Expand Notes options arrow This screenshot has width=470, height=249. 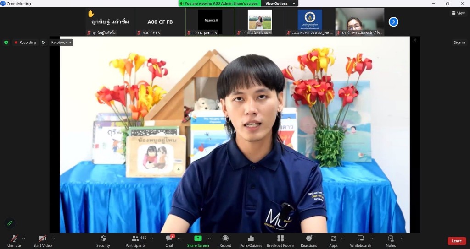click(x=402, y=238)
